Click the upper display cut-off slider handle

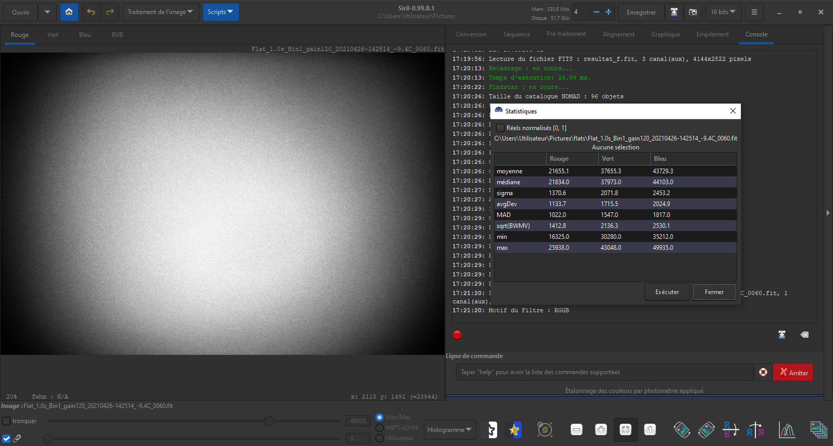(269, 421)
